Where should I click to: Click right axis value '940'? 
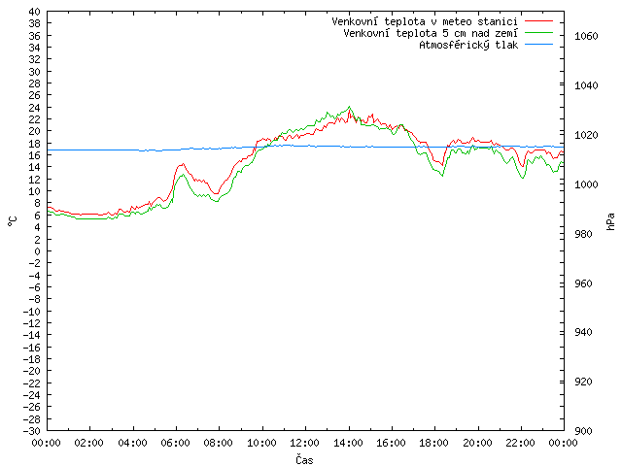583,332
